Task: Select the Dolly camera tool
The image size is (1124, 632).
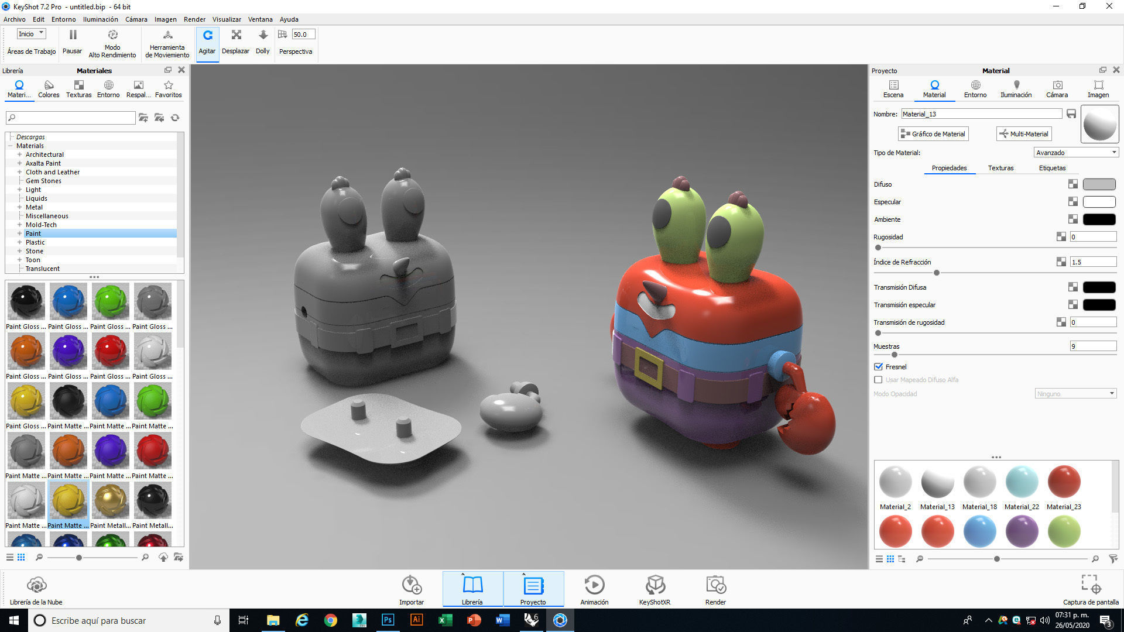Action: click(263, 43)
